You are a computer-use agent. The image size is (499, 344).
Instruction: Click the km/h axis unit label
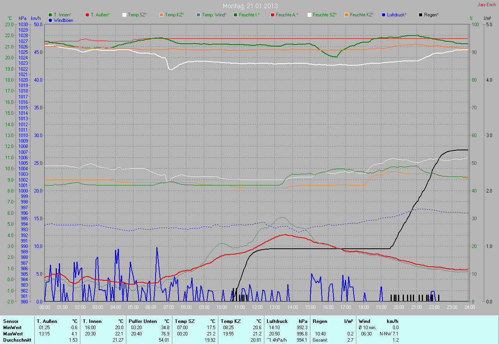click(x=36, y=18)
